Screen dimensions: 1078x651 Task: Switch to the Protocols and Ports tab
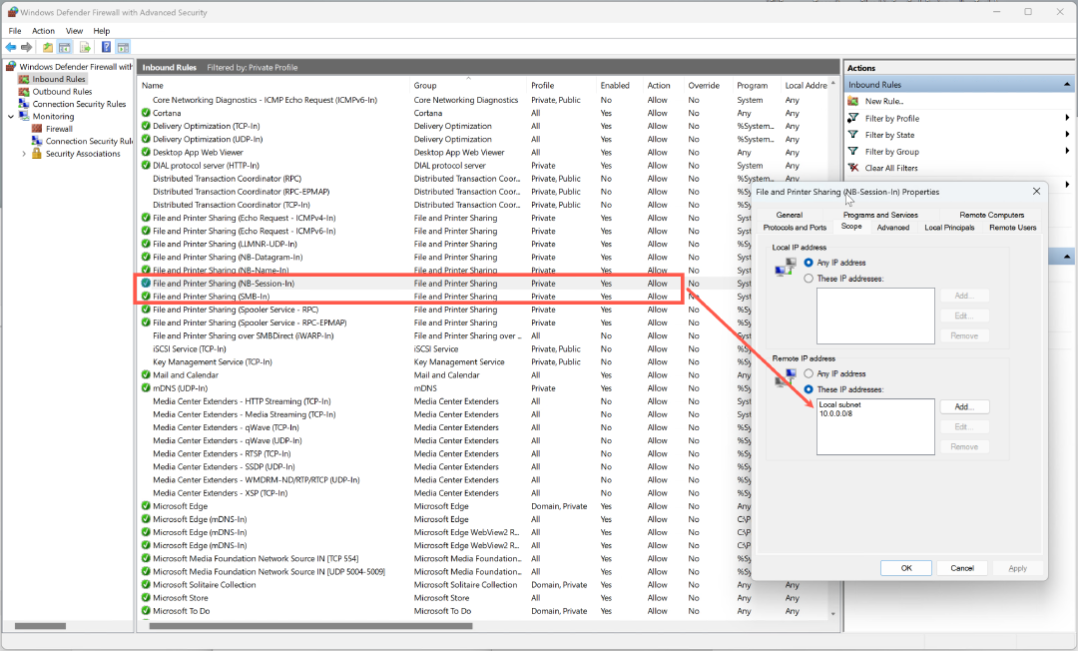click(x=795, y=228)
